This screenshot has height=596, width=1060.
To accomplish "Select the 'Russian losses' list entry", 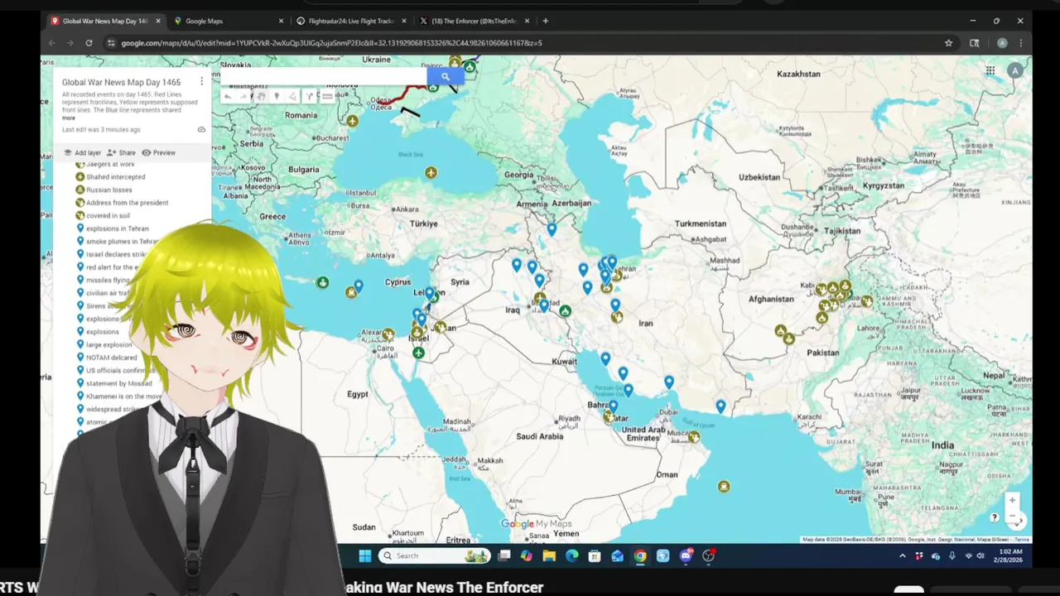I will click(x=108, y=190).
